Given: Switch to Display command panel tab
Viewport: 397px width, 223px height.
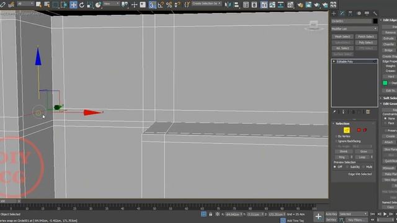Looking at the screenshot, I should click(367, 14).
